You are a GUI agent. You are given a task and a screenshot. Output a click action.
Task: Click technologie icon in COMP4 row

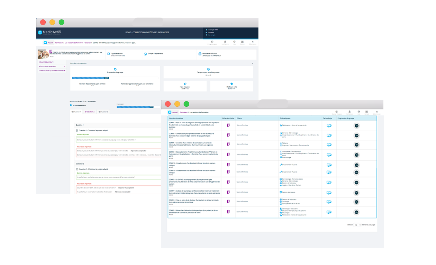coord(329,202)
